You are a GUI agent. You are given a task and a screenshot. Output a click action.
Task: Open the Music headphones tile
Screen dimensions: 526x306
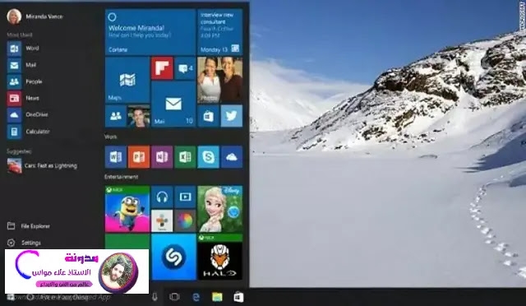[162, 197]
